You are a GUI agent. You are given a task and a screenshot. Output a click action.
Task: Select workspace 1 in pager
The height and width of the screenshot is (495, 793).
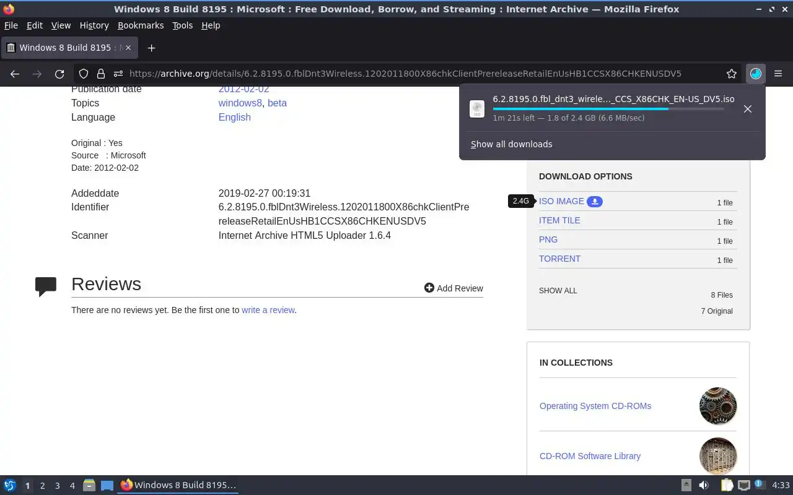click(27, 486)
